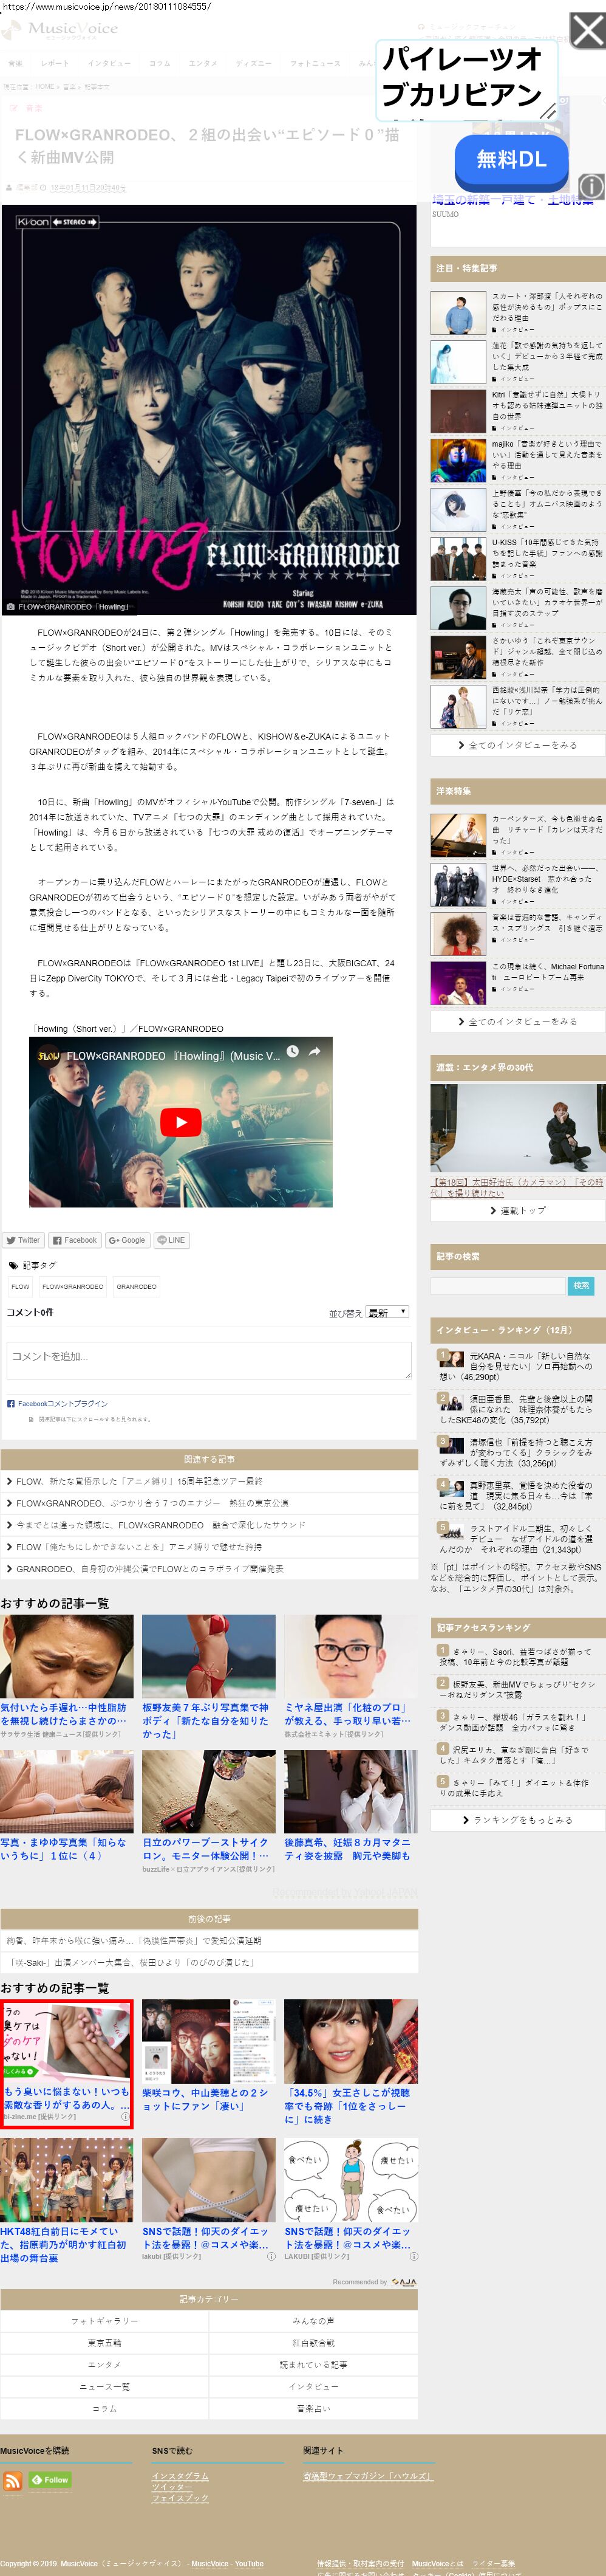Open the comment sort order dropdown
This screenshot has width=606, height=2576.
(387, 1312)
